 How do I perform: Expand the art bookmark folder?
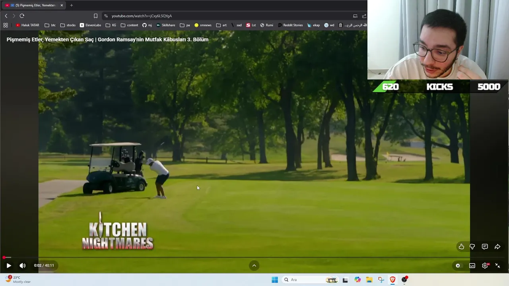coord(221,25)
